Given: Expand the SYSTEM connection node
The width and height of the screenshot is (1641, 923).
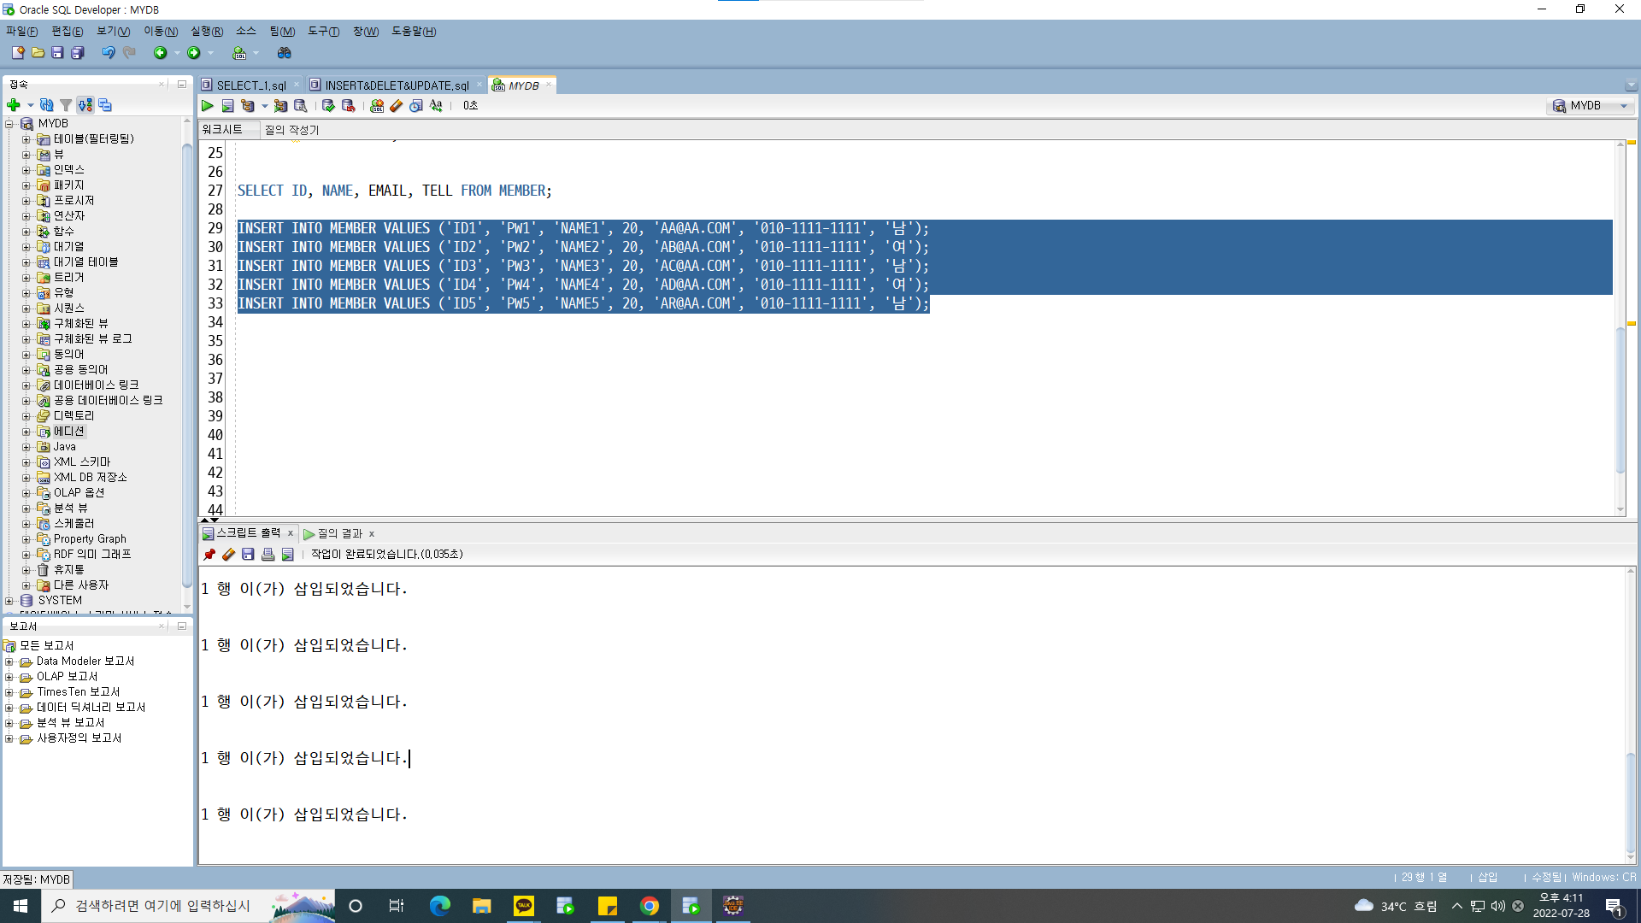Looking at the screenshot, I should [x=9, y=601].
